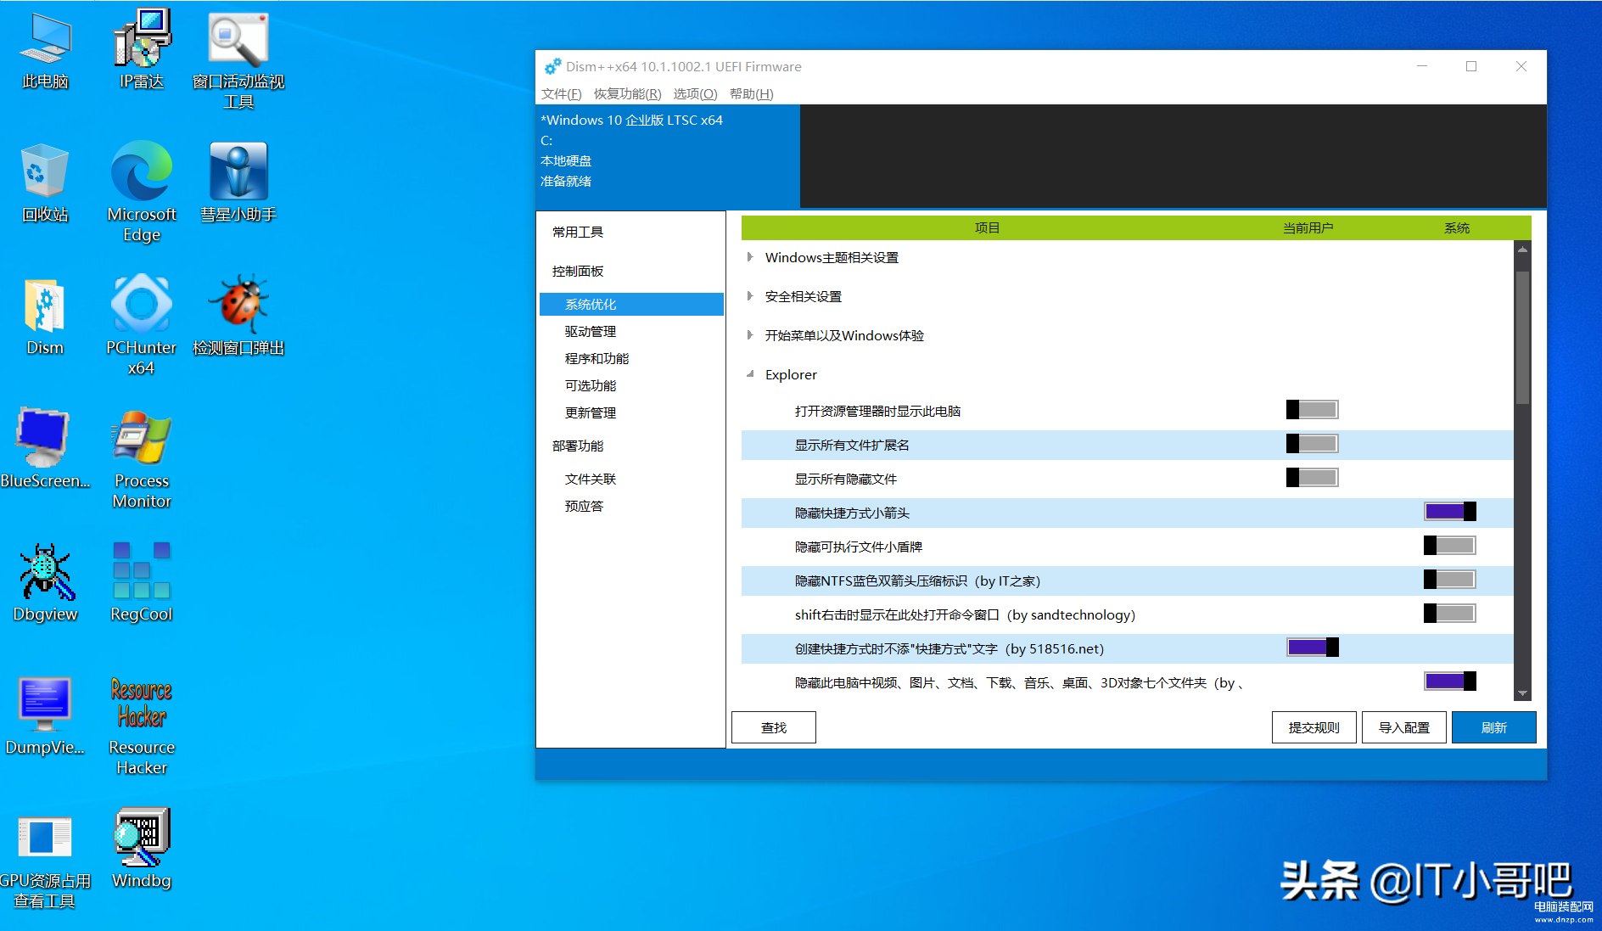Viewport: 1602px width, 931px height.
Task: Select the Windows 10 企业版 LTSC image tile
Action: click(668, 156)
